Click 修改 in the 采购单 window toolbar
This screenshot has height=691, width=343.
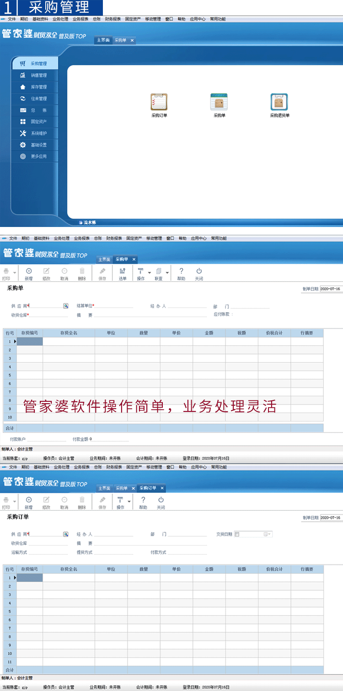click(x=46, y=274)
